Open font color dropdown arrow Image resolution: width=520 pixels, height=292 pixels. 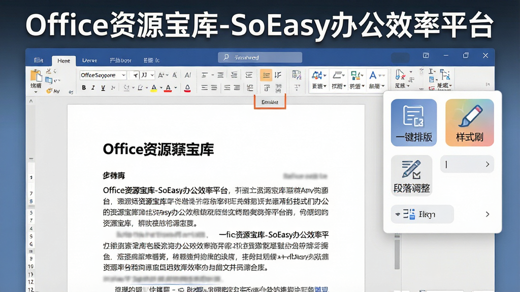tap(175, 88)
